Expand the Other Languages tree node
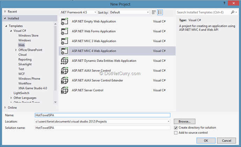Image resolution: width=241 pixels, height=147 pixels. pyautogui.click(x=11, y=98)
